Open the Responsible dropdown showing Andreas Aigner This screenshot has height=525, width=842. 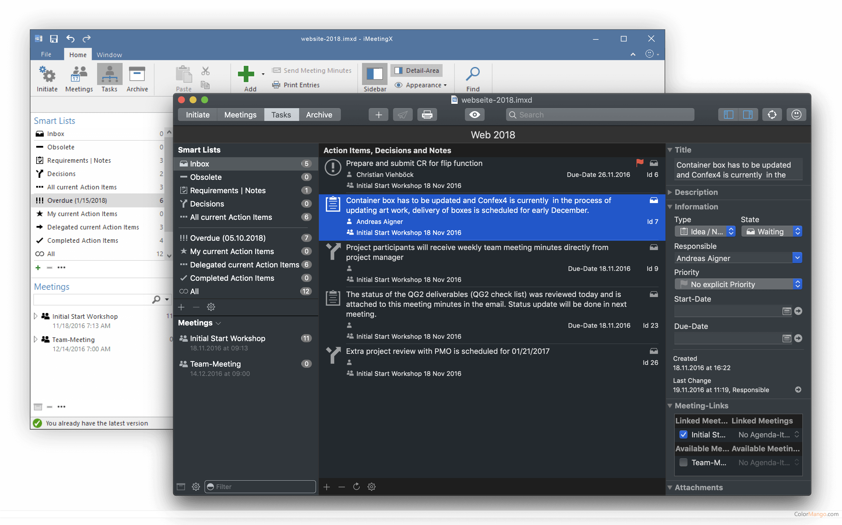pyautogui.click(x=797, y=258)
